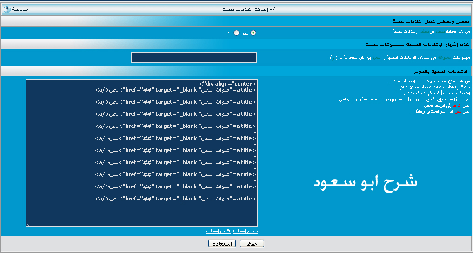The height and width of the screenshot is (253, 473).
Task: Click the page title إضافة إعلانات نصية
Action: (x=248, y=9)
